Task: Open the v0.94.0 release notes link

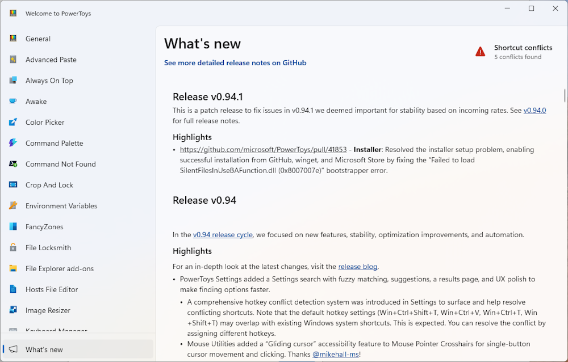Action: click(x=534, y=111)
